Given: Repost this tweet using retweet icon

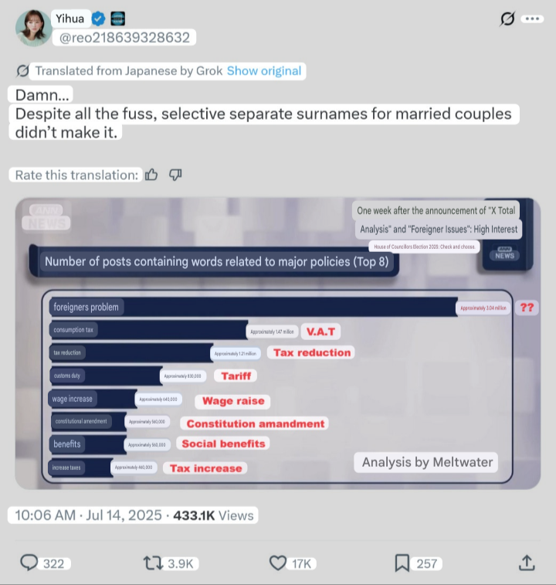Looking at the screenshot, I should [153, 563].
